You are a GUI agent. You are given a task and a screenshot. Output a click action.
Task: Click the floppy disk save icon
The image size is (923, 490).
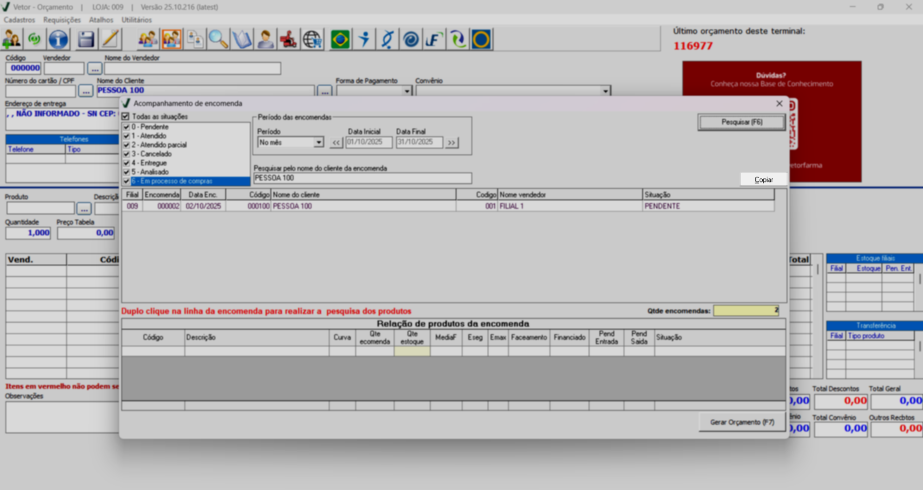[86, 39]
